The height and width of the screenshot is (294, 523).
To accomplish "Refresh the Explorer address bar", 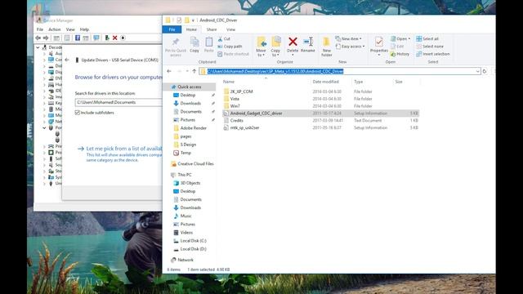I will tap(485, 71).
